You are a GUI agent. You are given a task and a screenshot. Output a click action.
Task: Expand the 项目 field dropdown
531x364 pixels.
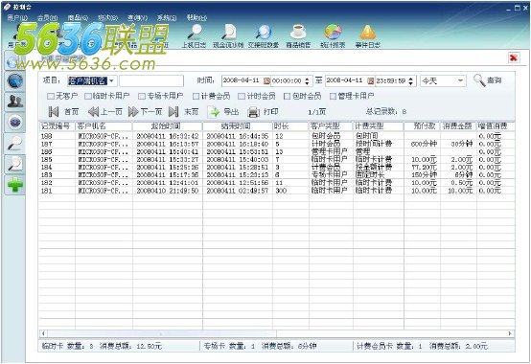[112, 80]
